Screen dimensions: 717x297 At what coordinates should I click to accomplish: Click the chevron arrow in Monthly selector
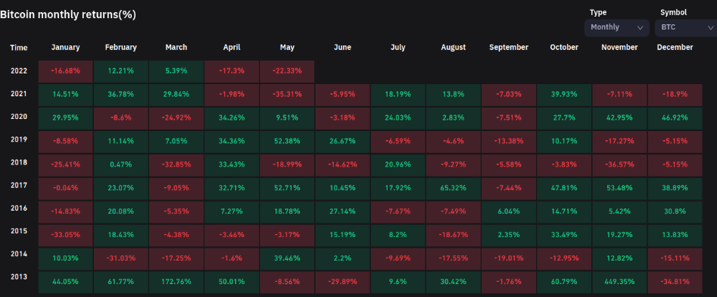pyautogui.click(x=641, y=27)
